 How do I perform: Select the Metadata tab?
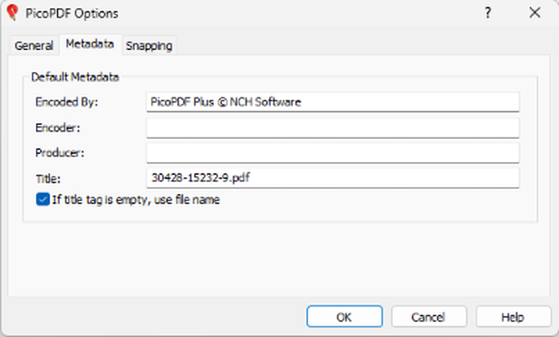click(89, 44)
